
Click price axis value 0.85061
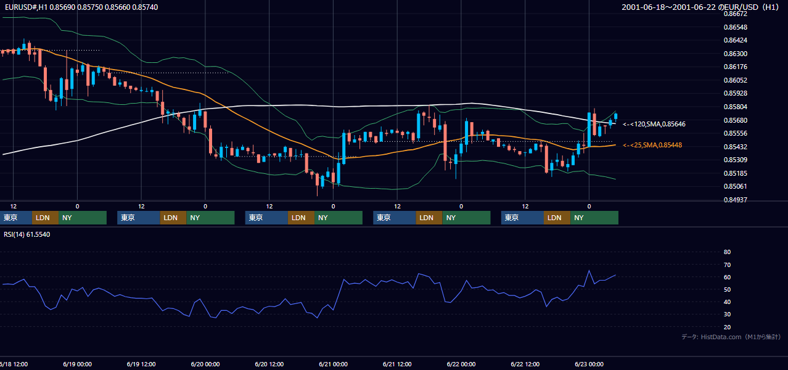pos(735,186)
